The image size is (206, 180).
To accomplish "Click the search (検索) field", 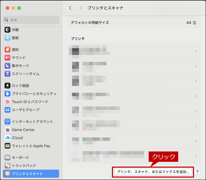I will [x=31, y=20].
